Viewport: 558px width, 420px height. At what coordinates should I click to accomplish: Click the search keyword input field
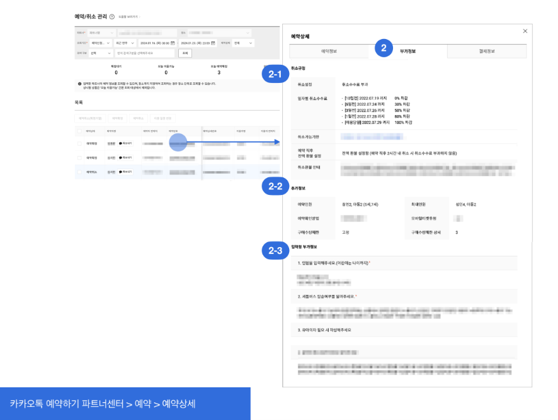[x=145, y=53]
